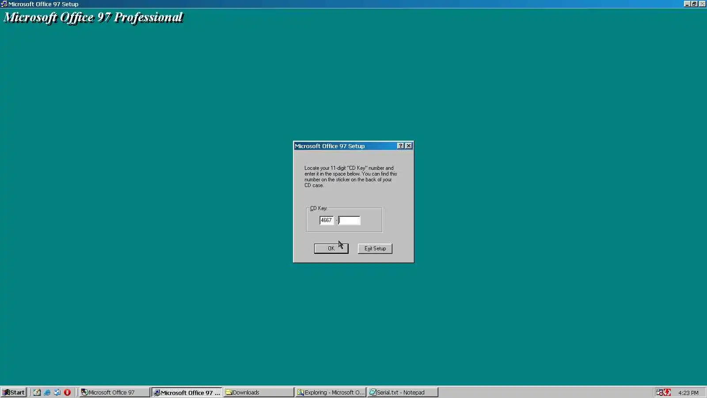
Task: Minimize the main Office 97 Setup window
Action: click(x=687, y=4)
